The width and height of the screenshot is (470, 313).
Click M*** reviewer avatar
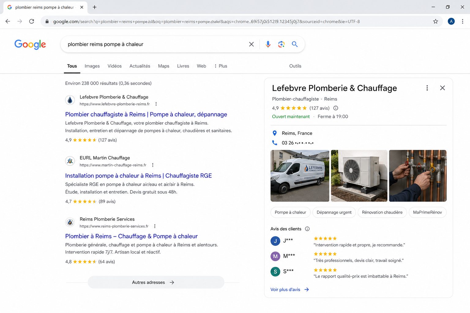click(x=275, y=256)
